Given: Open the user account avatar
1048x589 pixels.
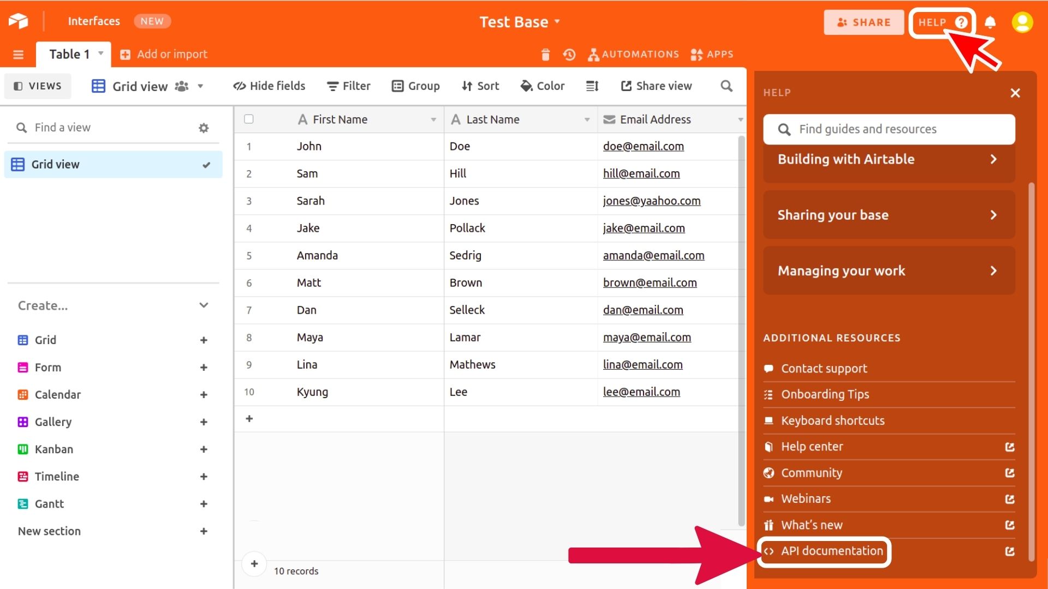Looking at the screenshot, I should point(1022,22).
